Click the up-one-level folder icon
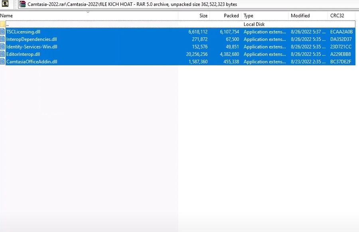The width and height of the screenshot is (359, 232). pos(5,4)
